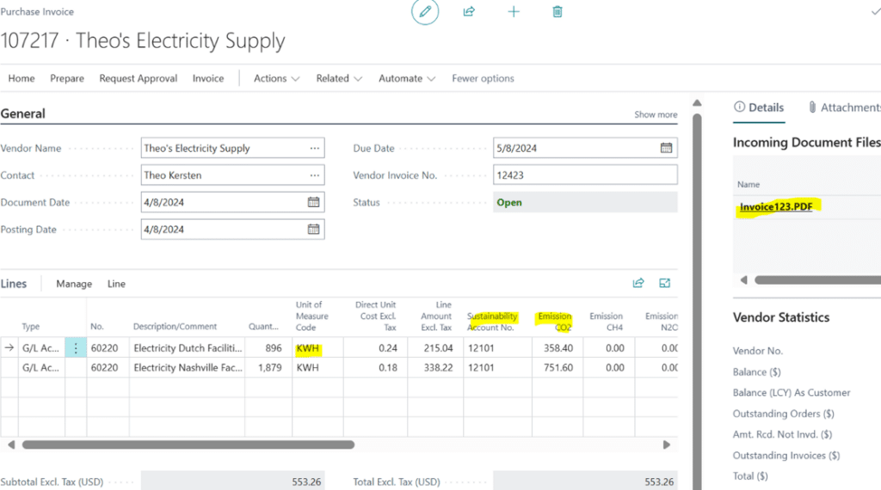Open the Prepare menu
Image resolution: width=881 pixels, height=490 pixels.
[x=67, y=78]
